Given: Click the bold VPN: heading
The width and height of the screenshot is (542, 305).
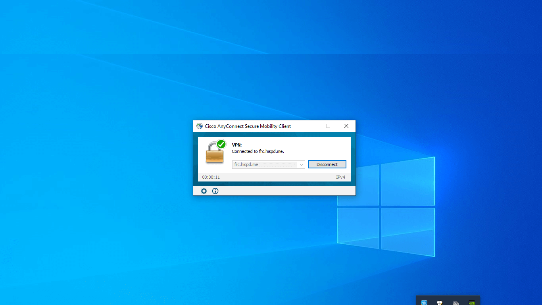Looking at the screenshot, I should (237, 145).
